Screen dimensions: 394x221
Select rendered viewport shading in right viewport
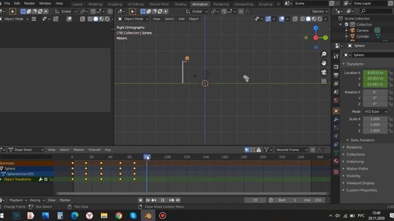[x=320, y=19]
